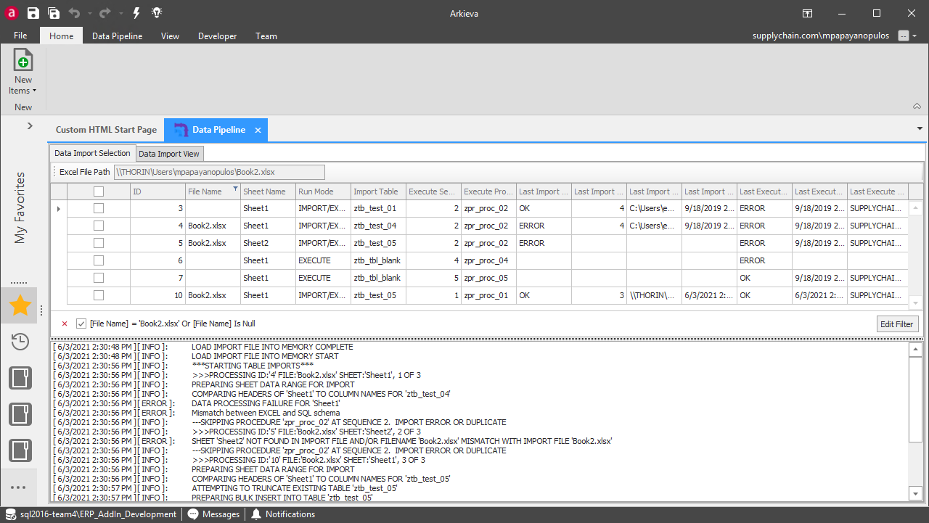Click the history clock icon in sidebar
Image resolution: width=929 pixels, height=523 pixels.
click(20, 342)
